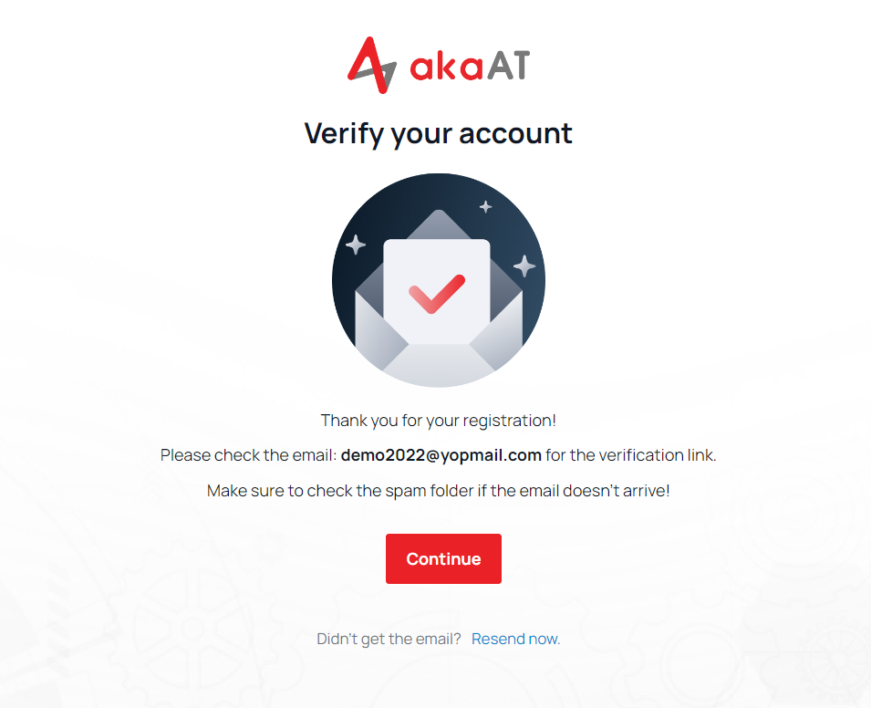This screenshot has height=708, width=871.
Task: Click the "Verify your account" heading
Action: coord(438,133)
